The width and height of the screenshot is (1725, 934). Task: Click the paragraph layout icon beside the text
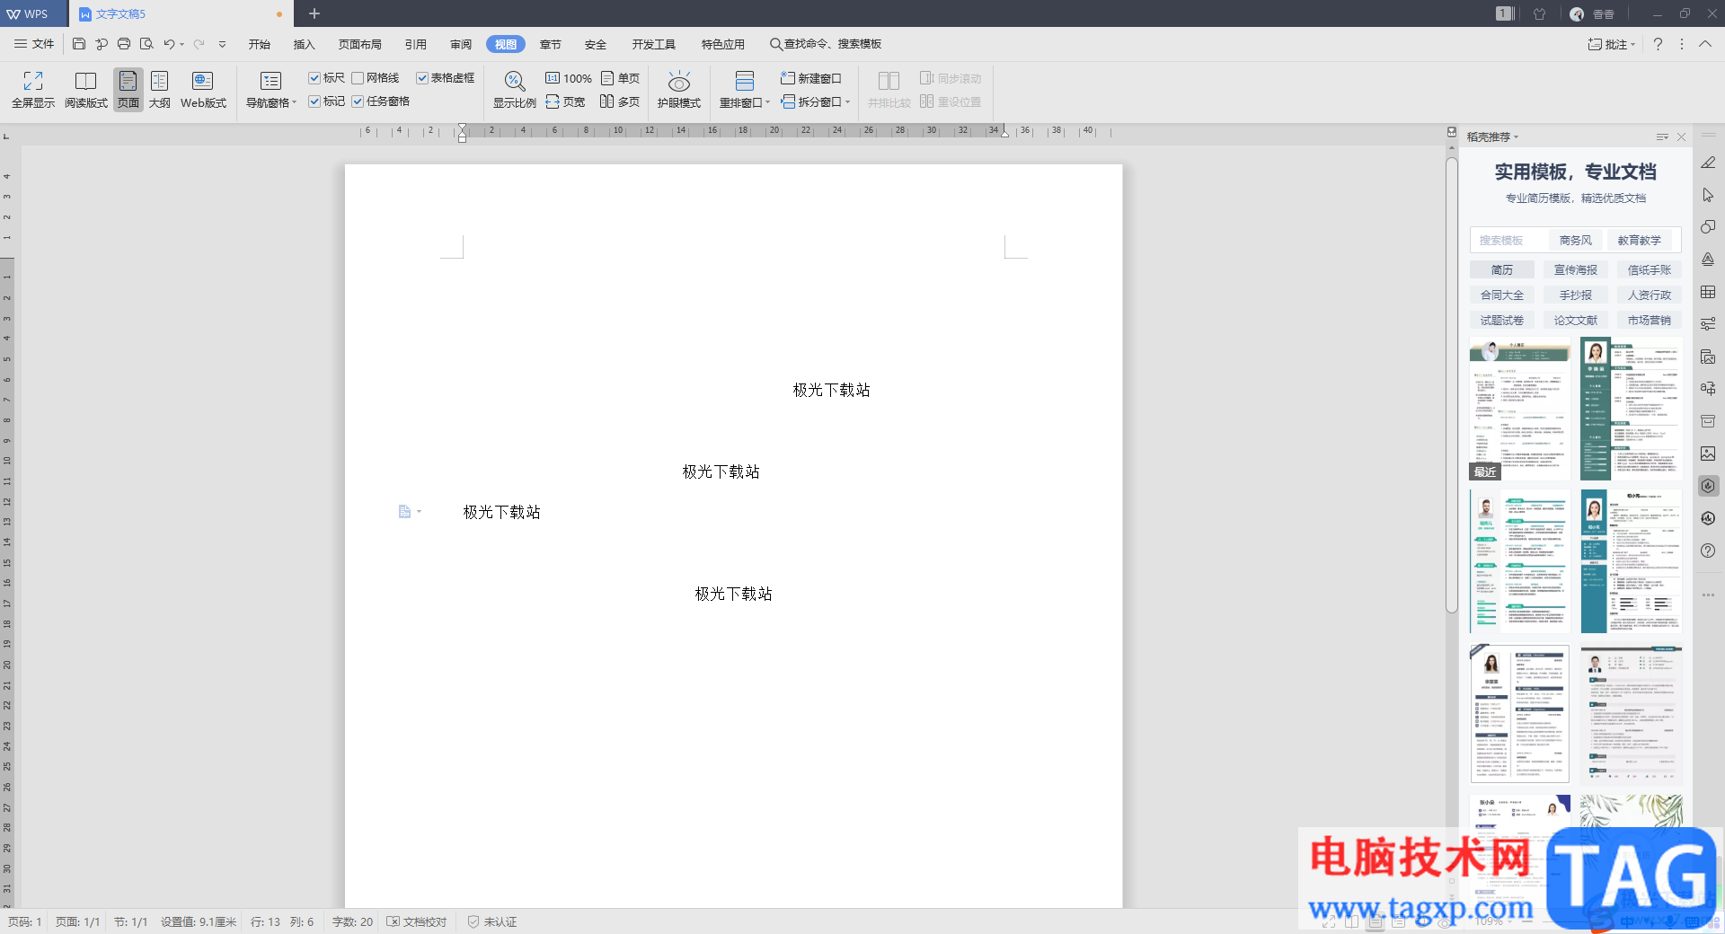point(404,512)
